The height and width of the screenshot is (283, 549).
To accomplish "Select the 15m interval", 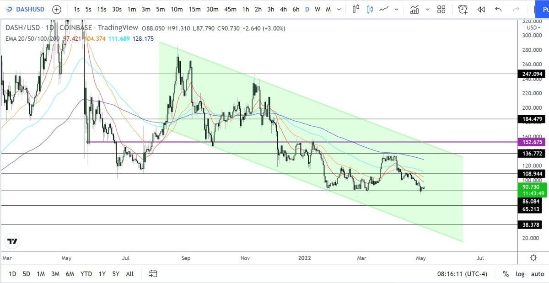I will pyautogui.click(x=194, y=9).
